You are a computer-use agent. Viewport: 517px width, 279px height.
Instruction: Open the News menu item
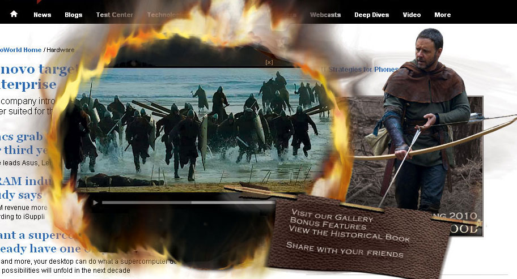(42, 15)
